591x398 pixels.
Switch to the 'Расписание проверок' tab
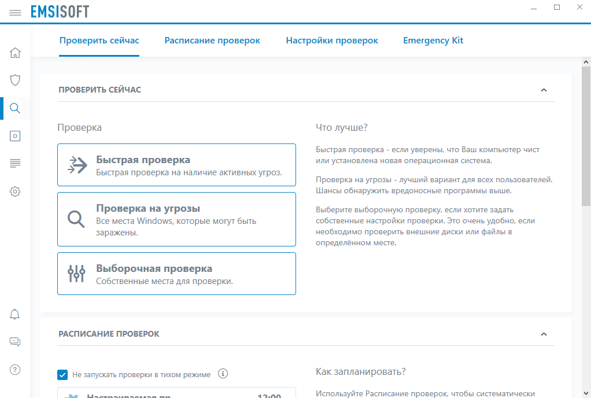coord(212,40)
